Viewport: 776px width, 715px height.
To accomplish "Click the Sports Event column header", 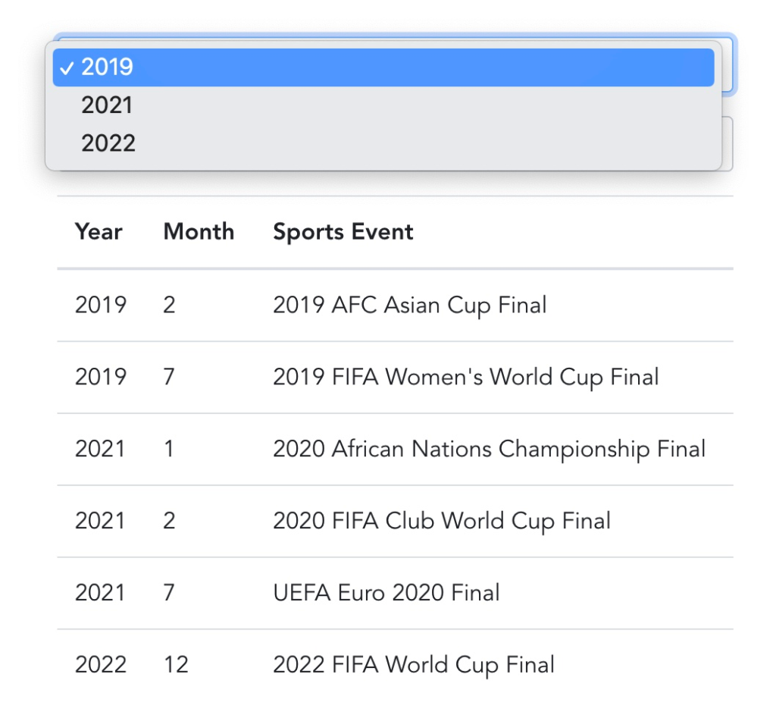I will tap(343, 232).
